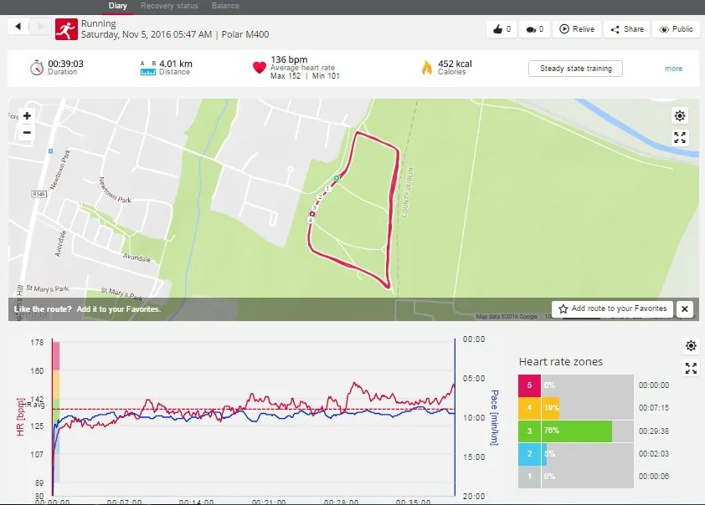705x505 pixels.
Task: Toggle the Public visibility eye button
Action: pyautogui.click(x=676, y=29)
